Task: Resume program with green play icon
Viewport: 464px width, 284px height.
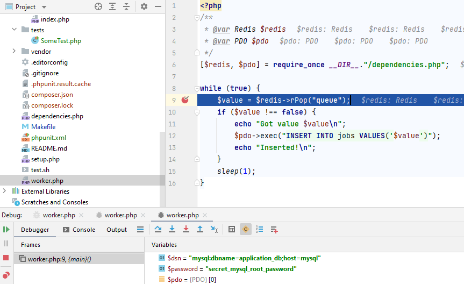Action: (6, 230)
